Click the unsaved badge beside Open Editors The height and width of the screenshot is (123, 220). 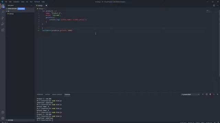21,9
